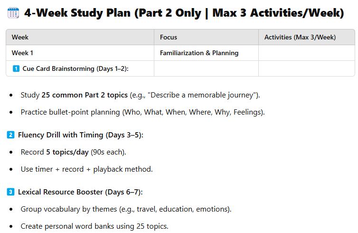Click the blue number 1 icon

click(x=16, y=68)
